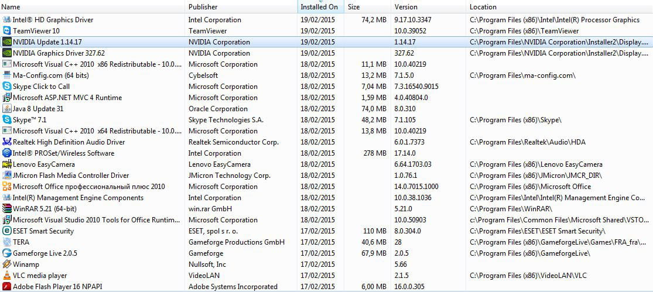Click the 278 MB size value
The image size is (653, 292).
tap(375, 153)
